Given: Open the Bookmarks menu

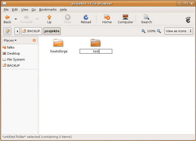Looking at the screenshot, I should [48, 10].
